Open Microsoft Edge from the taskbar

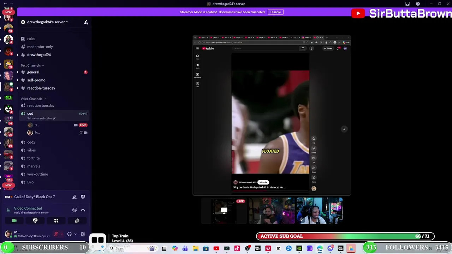320,249
